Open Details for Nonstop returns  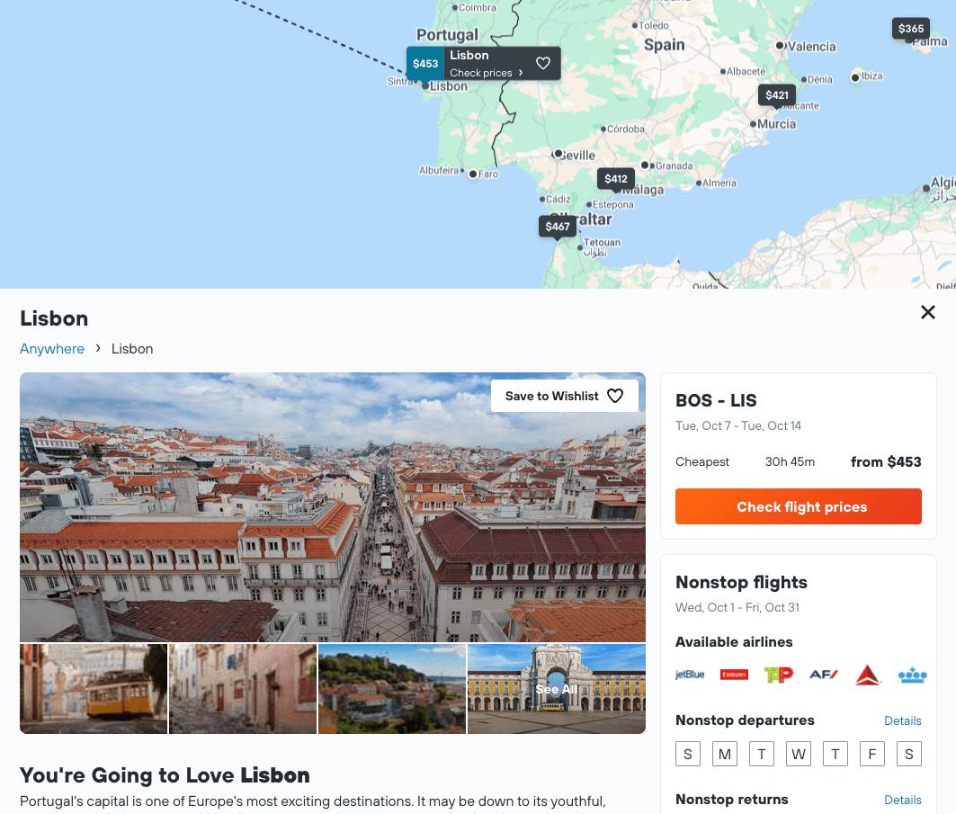click(x=902, y=800)
